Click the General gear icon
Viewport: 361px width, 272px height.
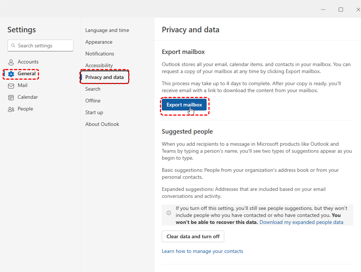coord(11,74)
